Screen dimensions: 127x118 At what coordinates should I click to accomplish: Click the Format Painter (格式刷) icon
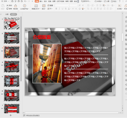click(16, 6)
